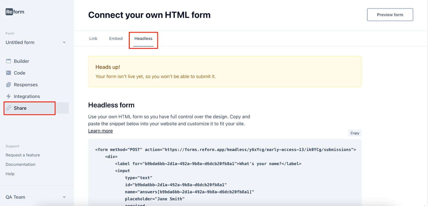Click the Builder window icon
This screenshot has width=428, height=206.
pos(9,61)
